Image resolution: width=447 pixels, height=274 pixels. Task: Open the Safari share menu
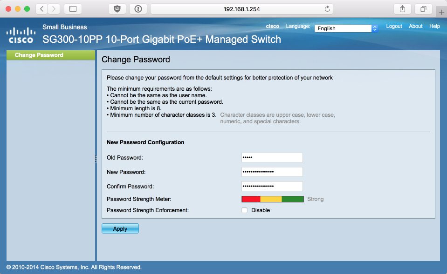(x=402, y=9)
